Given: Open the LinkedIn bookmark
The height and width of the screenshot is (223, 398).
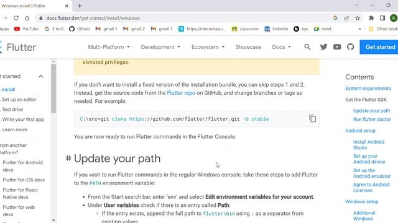Looking at the screenshot, I should pos(276,29).
